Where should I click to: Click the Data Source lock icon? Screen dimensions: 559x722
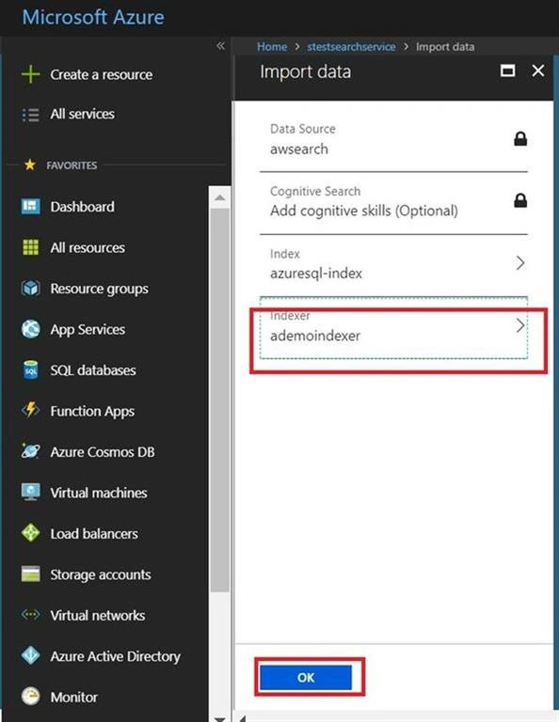pos(520,138)
